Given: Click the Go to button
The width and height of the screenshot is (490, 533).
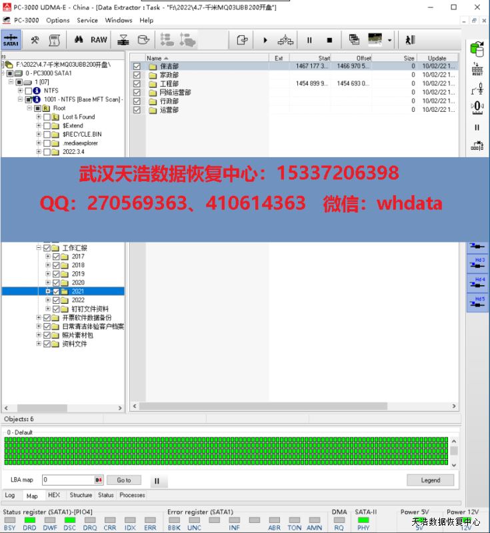Looking at the screenshot, I should pos(124,480).
